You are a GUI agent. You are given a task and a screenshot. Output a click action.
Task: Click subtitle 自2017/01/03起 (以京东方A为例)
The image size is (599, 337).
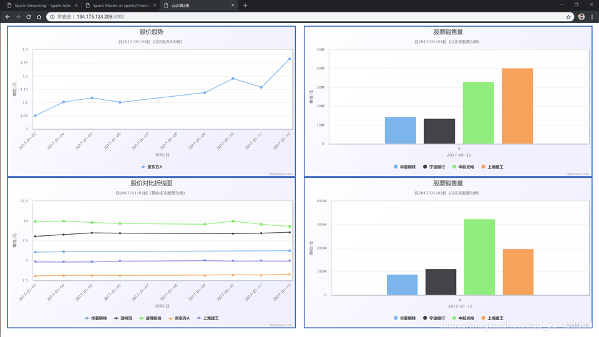tap(150, 42)
